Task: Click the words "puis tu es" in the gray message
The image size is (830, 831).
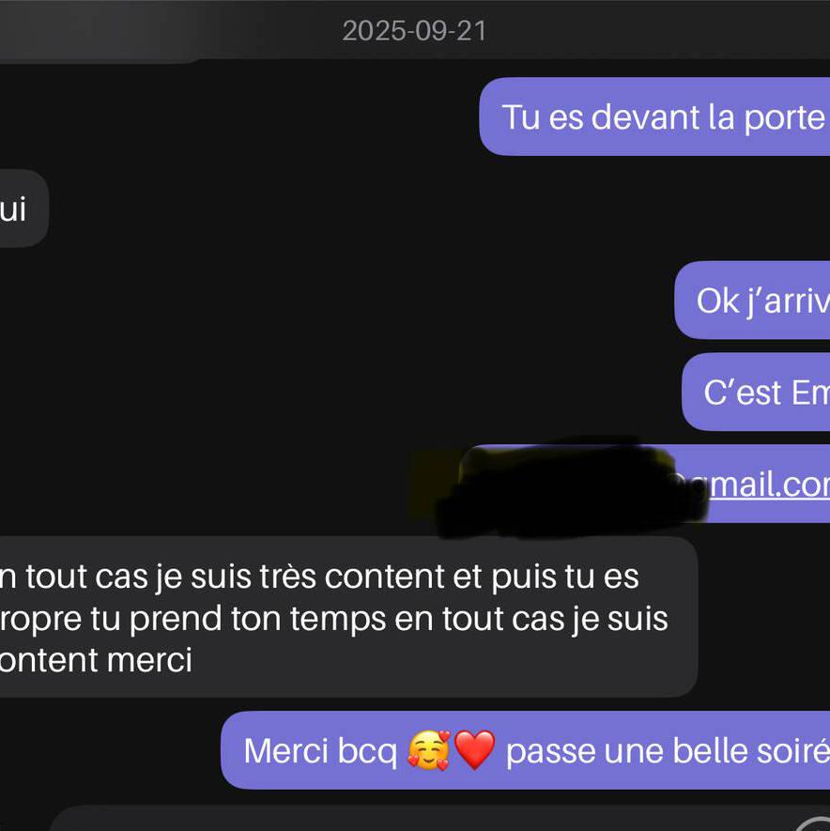Action: pyautogui.click(x=565, y=577)
